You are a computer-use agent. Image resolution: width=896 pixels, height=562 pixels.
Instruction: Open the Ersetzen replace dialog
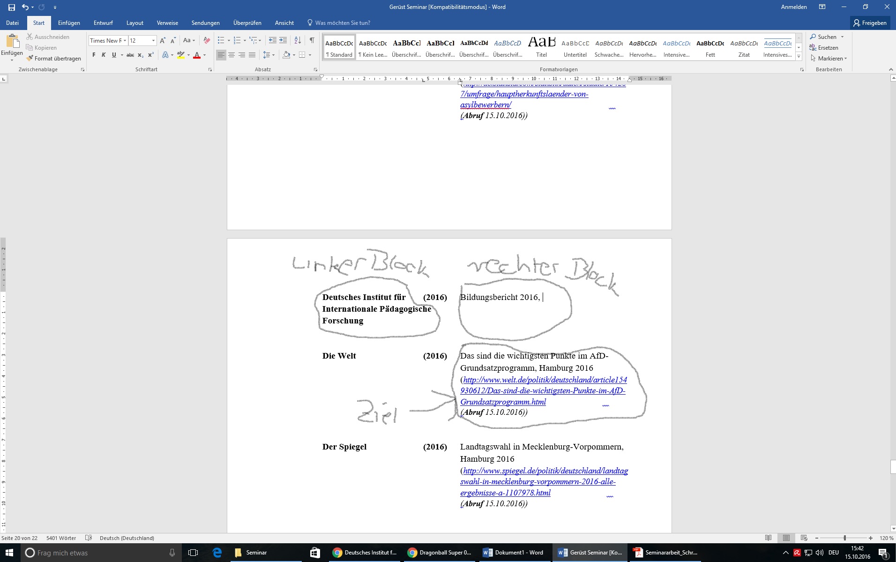tap(824, 47)
